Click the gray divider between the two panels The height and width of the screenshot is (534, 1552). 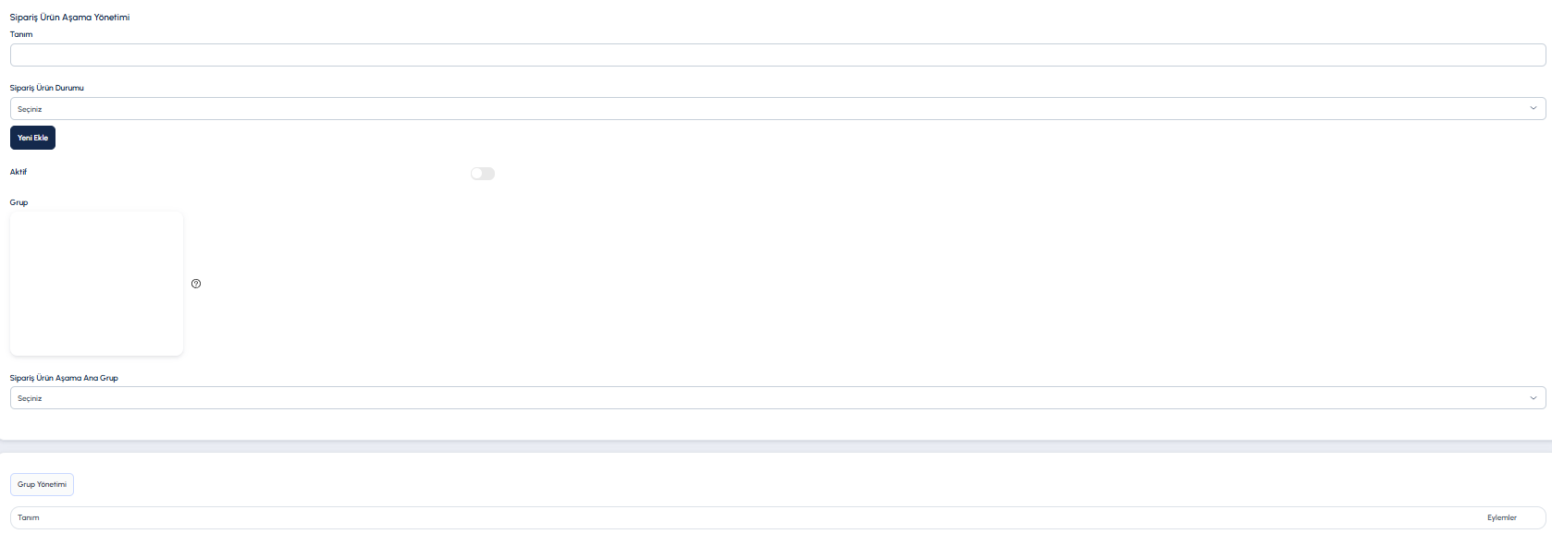click(x=776, y=446)
